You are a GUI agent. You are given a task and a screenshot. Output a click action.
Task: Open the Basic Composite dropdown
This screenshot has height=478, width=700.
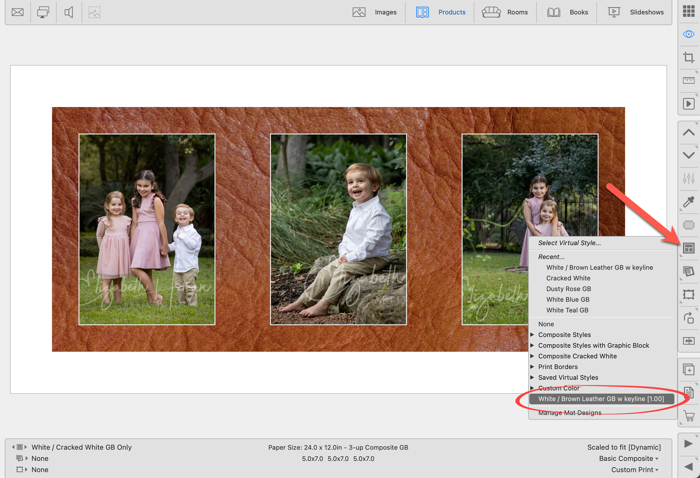coord(628,458)
